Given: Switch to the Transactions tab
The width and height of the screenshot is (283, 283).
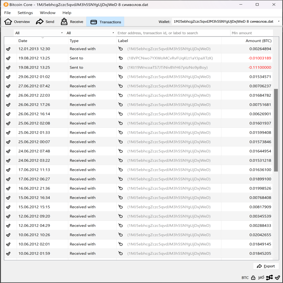Looking at the screenshot, I should point(105,22).
